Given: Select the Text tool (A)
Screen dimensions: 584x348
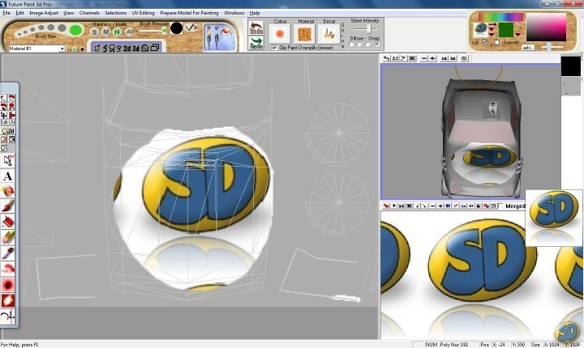Looking at the screenshot, I should click(x=8, y=176).
